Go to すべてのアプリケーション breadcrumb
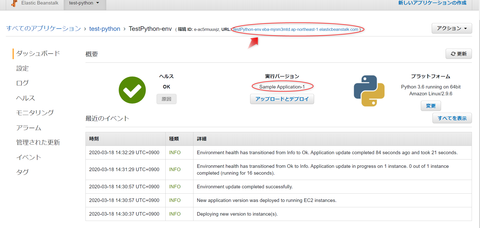The image size is (480, 228). 43,29
